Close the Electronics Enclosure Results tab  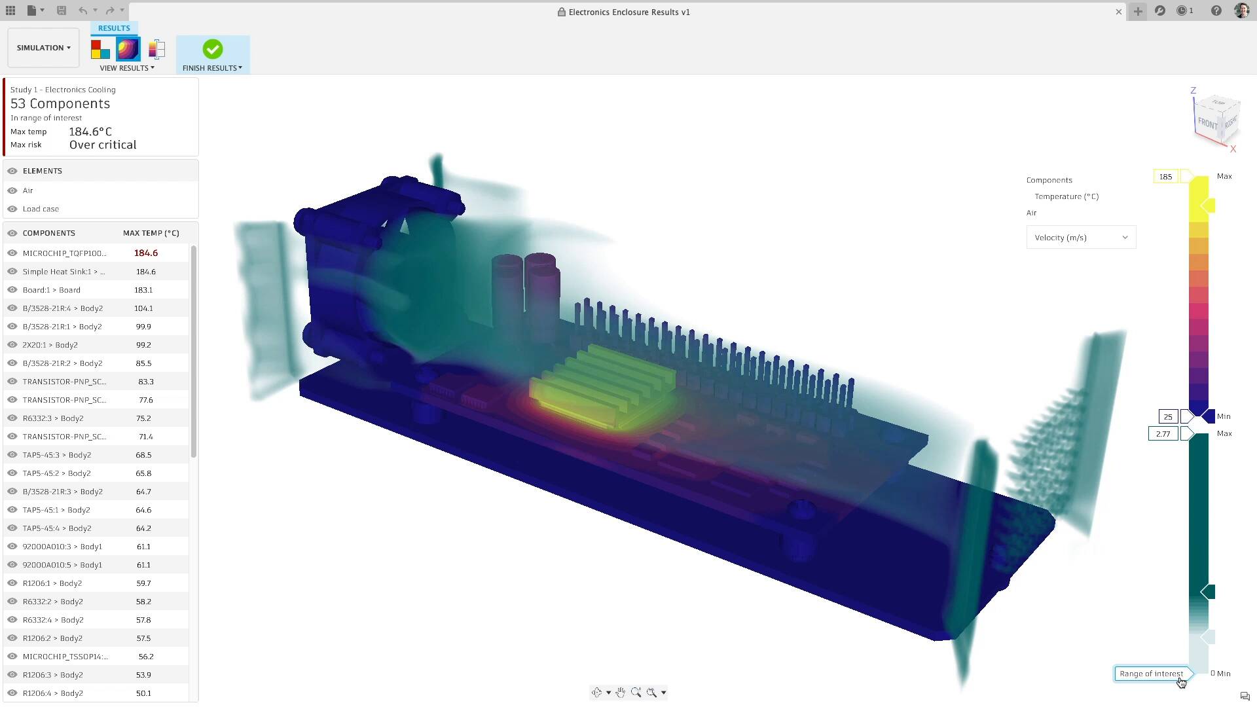pyautogui.click(x=1119, y=12)
